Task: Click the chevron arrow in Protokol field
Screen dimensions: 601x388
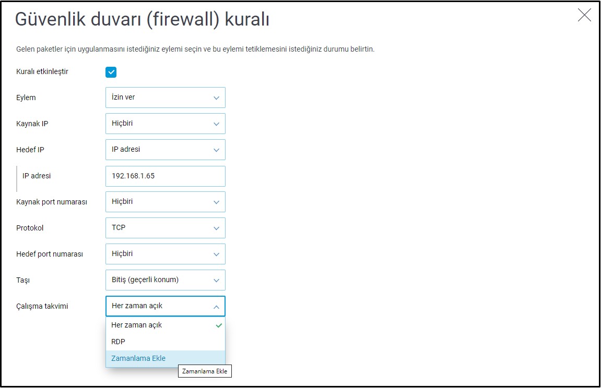Action: [216, 228]
